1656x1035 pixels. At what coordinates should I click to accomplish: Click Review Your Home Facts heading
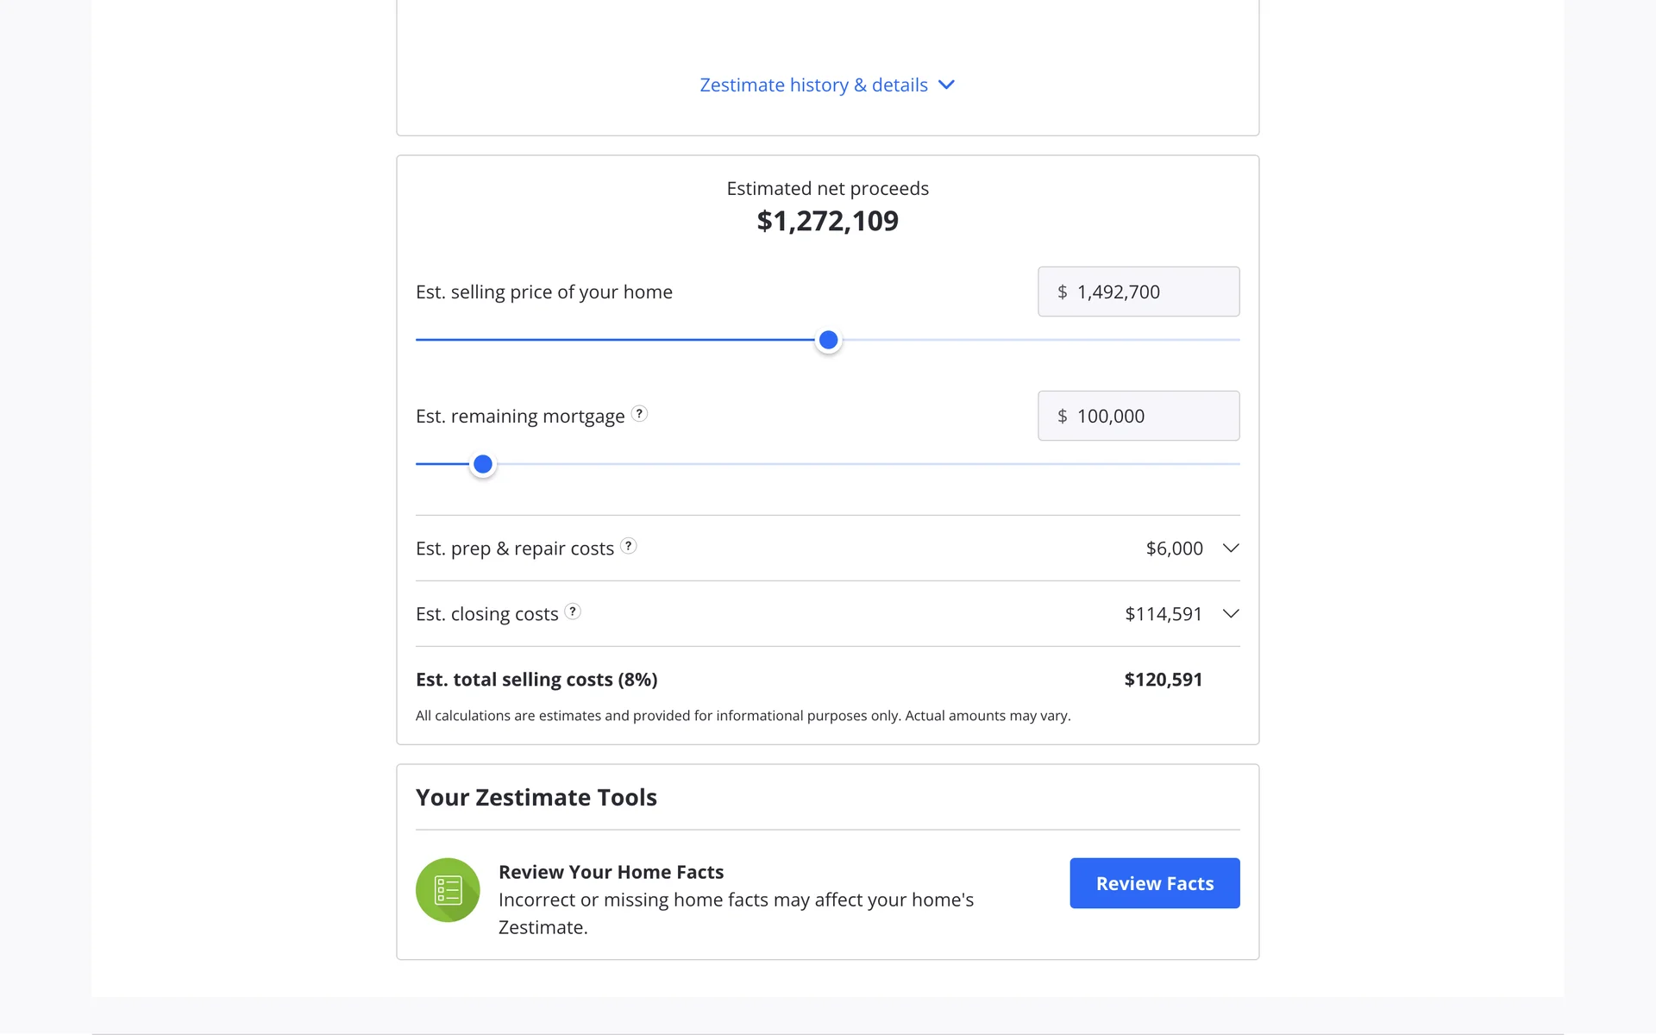611,872
